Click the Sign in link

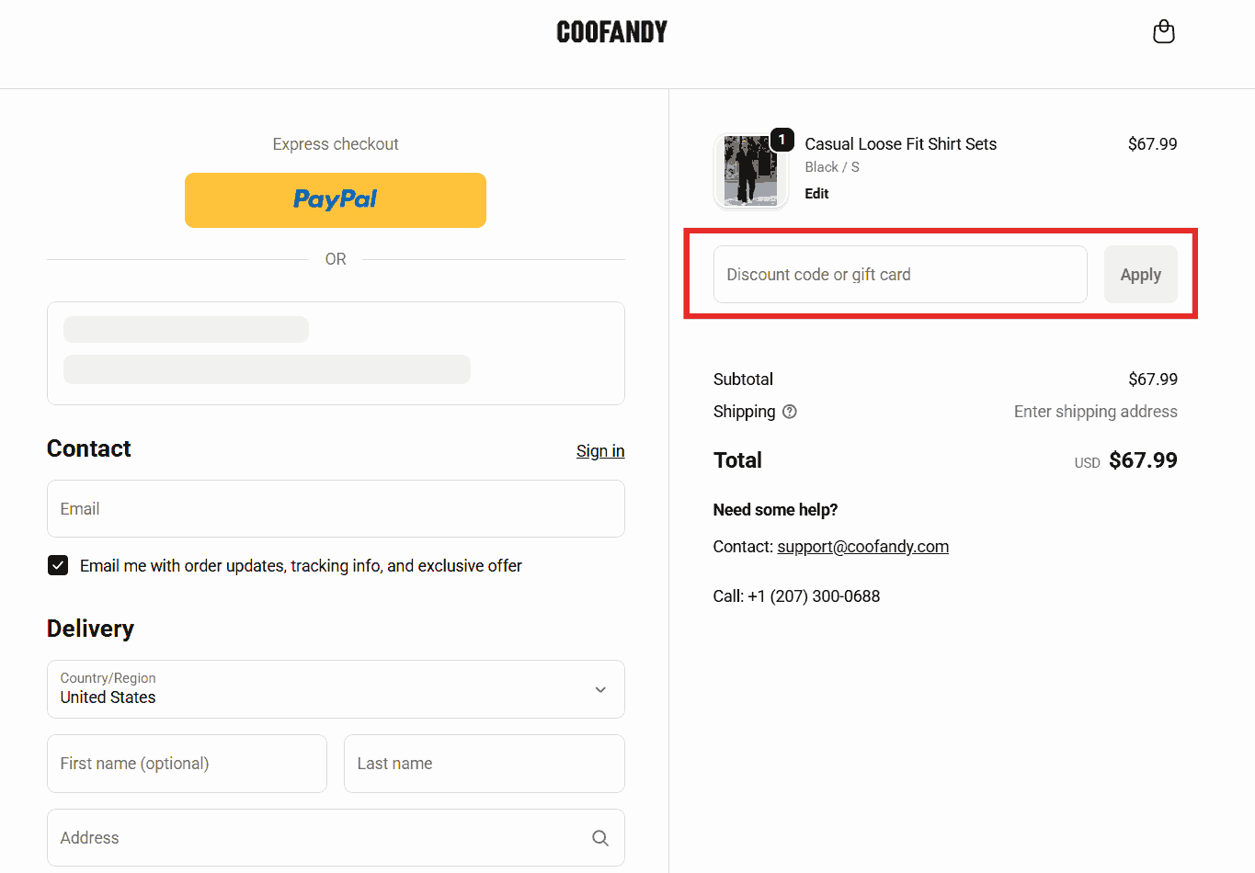click(600, 451)
